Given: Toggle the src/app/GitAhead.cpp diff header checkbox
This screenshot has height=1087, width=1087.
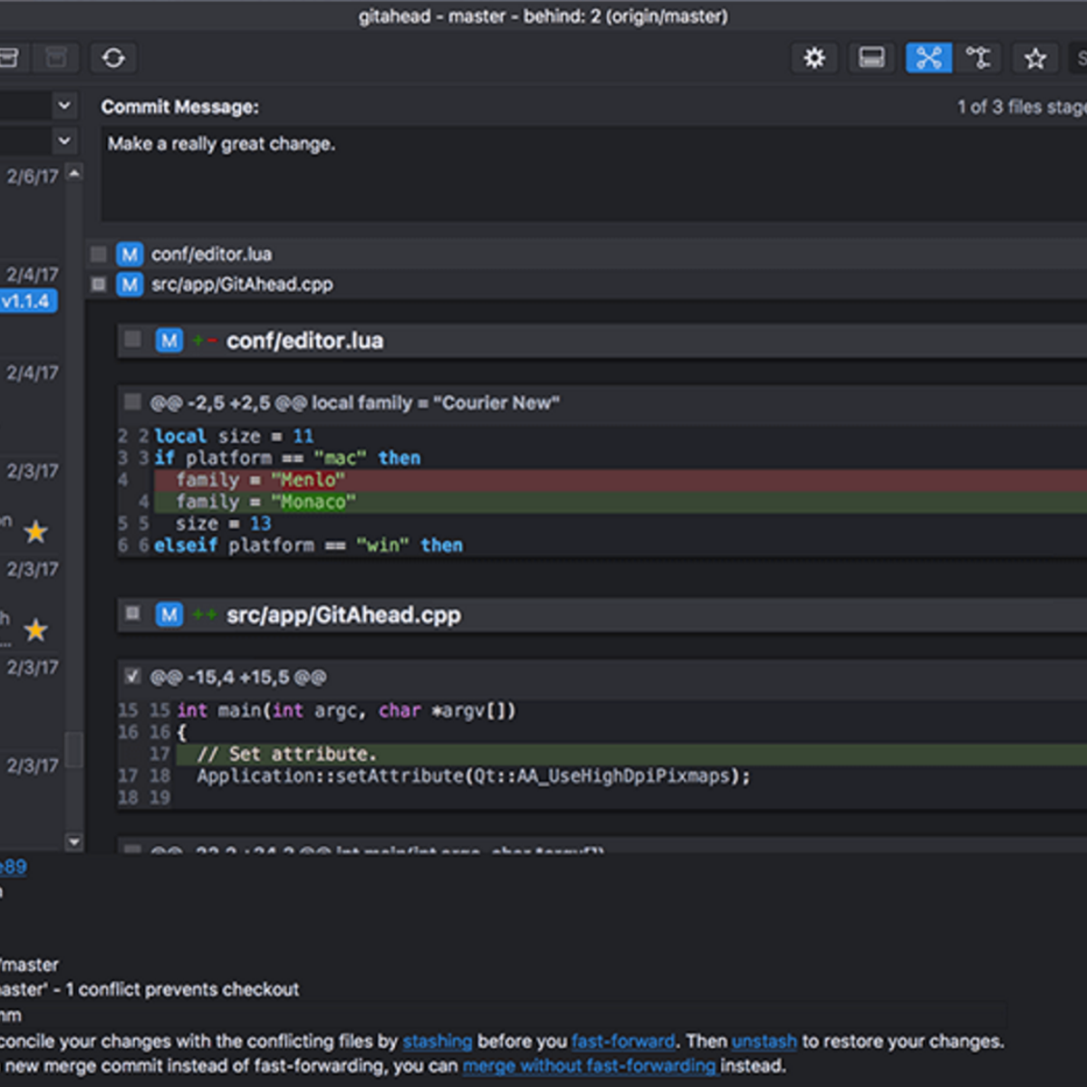Looking at the screenshot, I should tap(132, 613).
